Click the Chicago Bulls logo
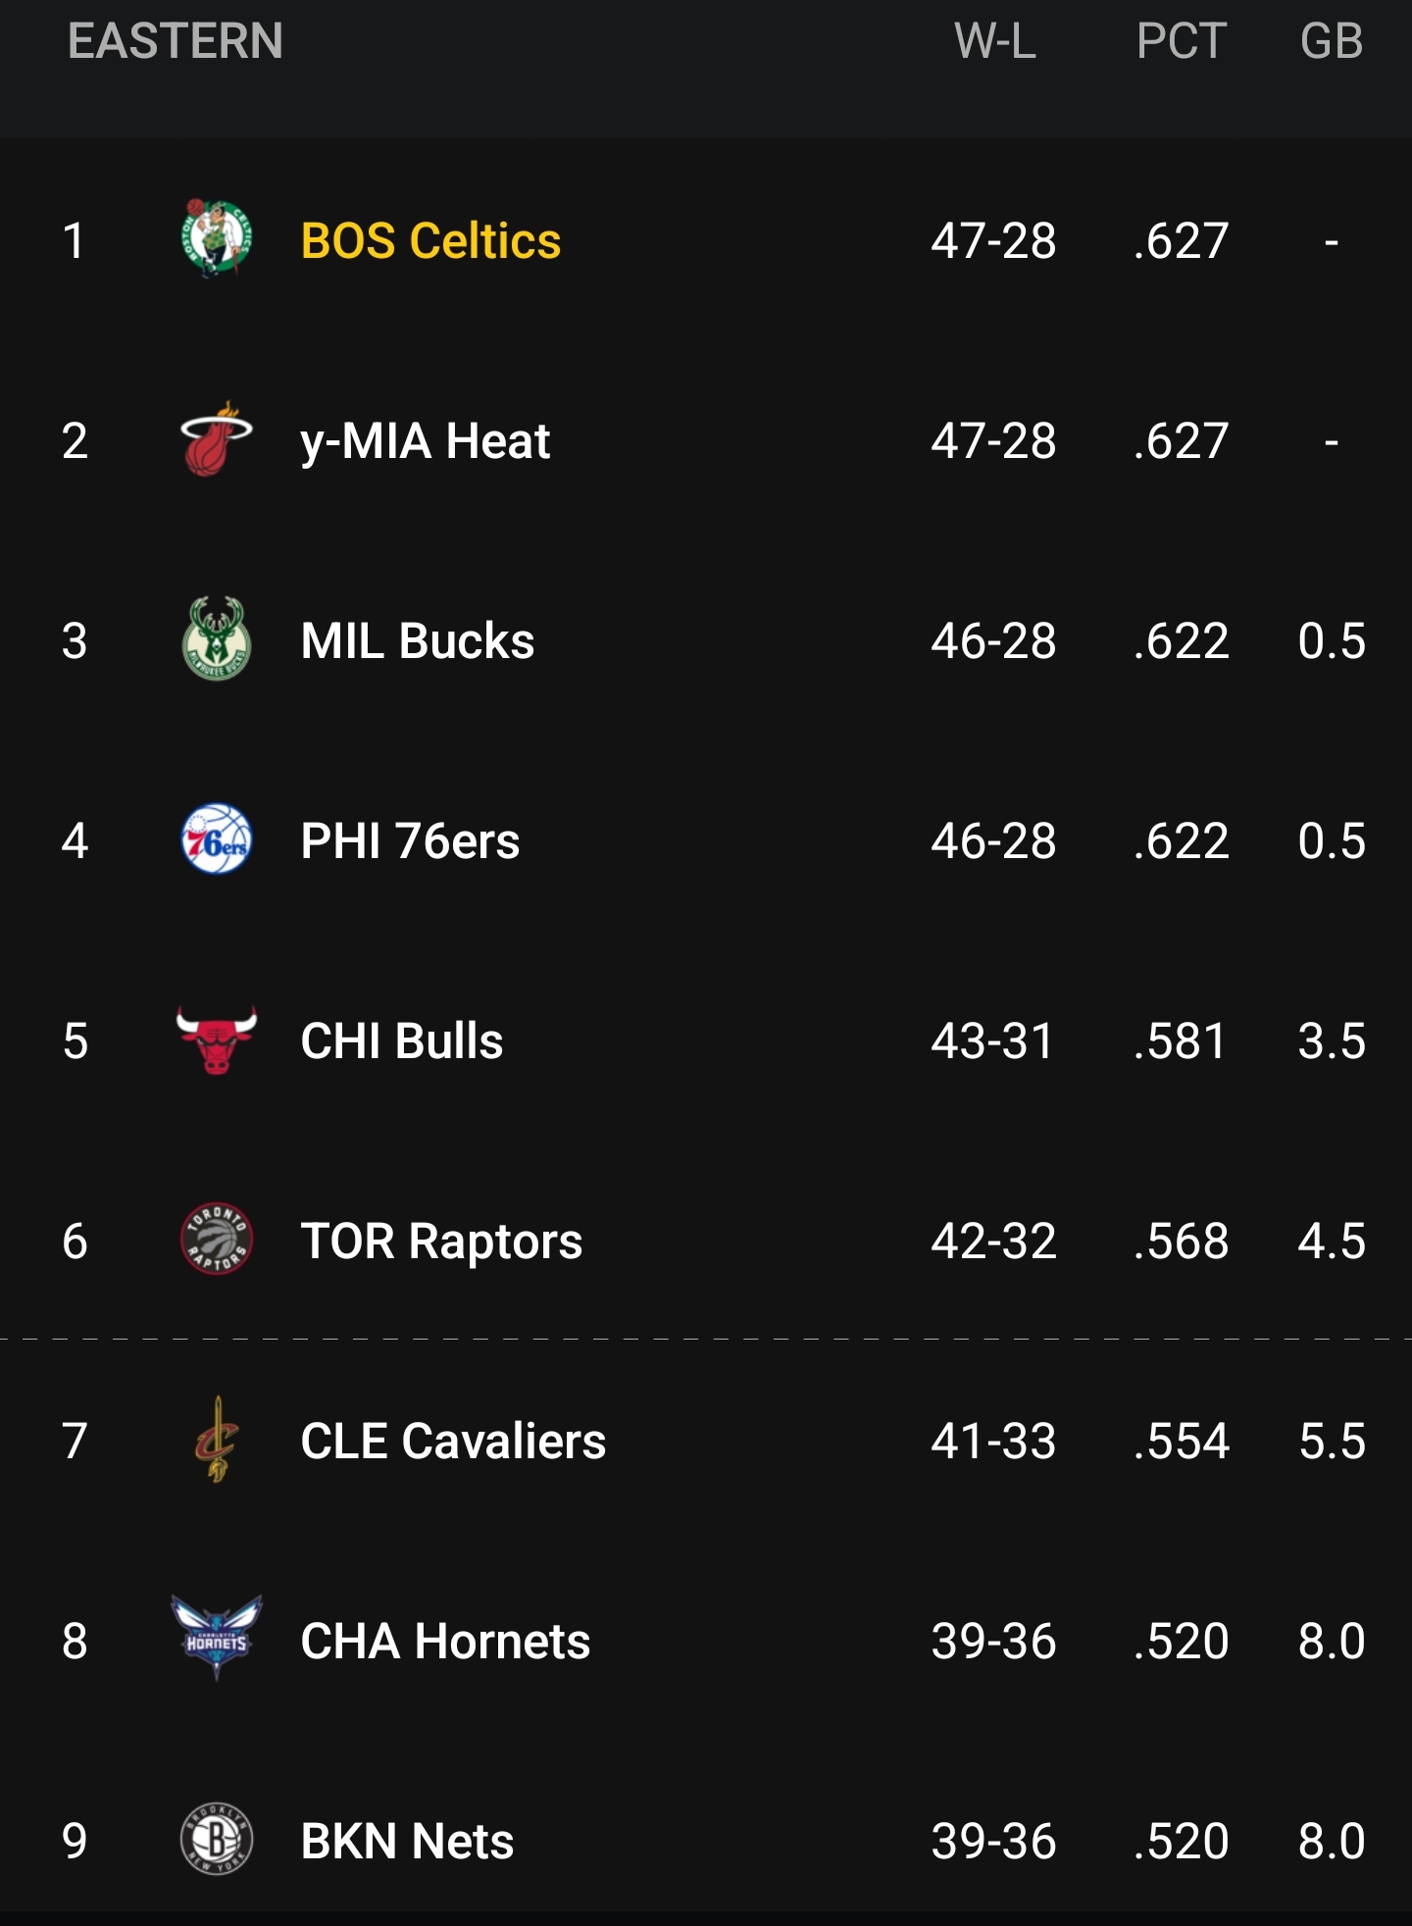Image resolution: width=1412 pixels, height=1926 pixels. 218,1039
